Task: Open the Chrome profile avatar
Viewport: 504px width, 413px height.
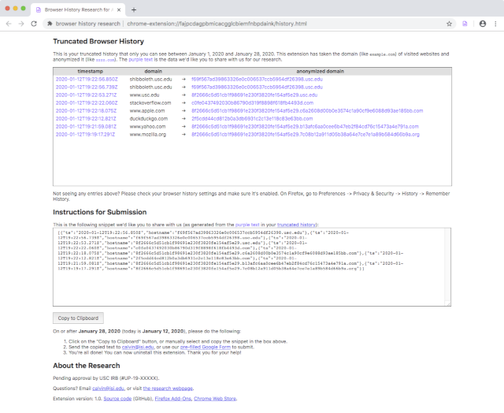Action: tap(483, 24)
